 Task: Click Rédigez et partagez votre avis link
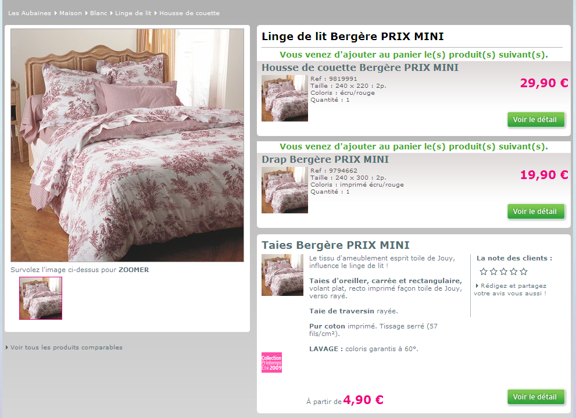[511, 290]
